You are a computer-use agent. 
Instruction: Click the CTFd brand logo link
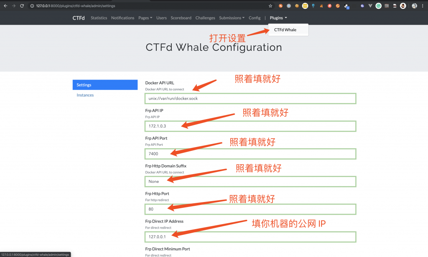pyautogui.click(x=79, y=18)
